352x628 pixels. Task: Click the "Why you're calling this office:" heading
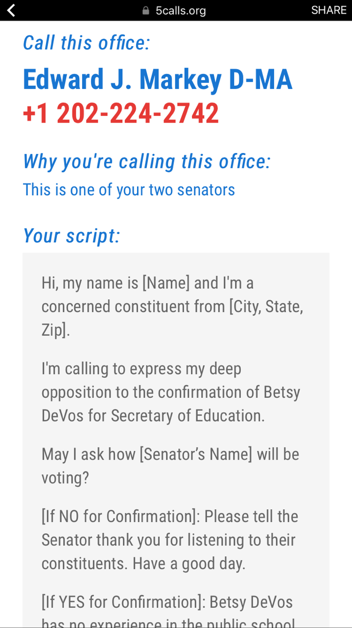(x=146, y=161)
